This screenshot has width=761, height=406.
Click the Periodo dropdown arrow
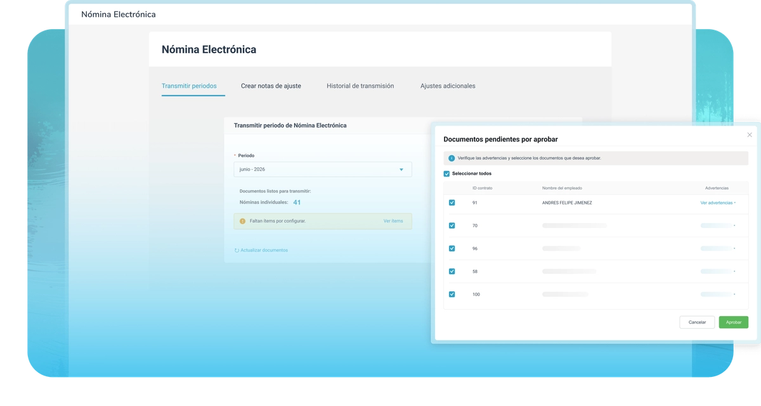point(401,170)
